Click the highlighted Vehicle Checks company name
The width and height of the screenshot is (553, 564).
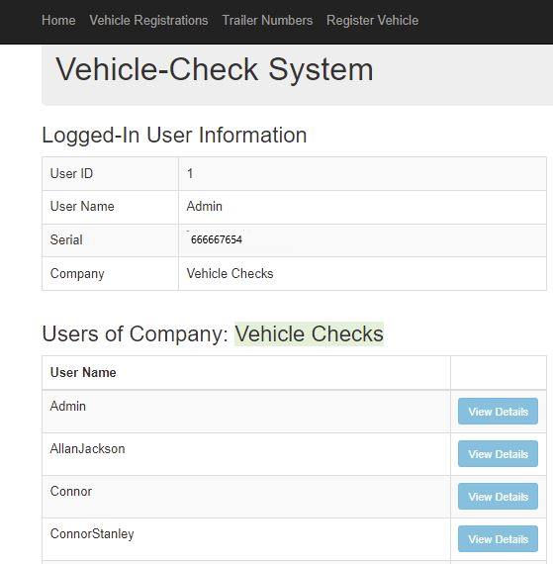(x=310, y=333)
